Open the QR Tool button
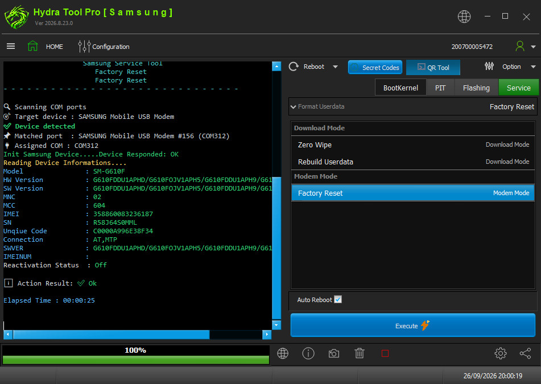Screen dimensions: 541x384 (433, 67)
